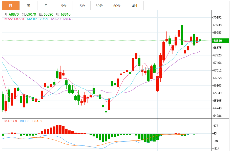231x151 pixels.
Task: Click the 64286 price axis label
Action: coord(217,116)
